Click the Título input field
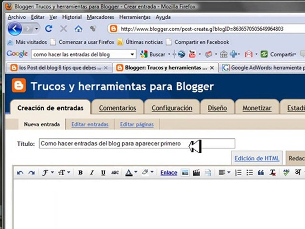This screenshot has height=229, width=305. point(137,143)
